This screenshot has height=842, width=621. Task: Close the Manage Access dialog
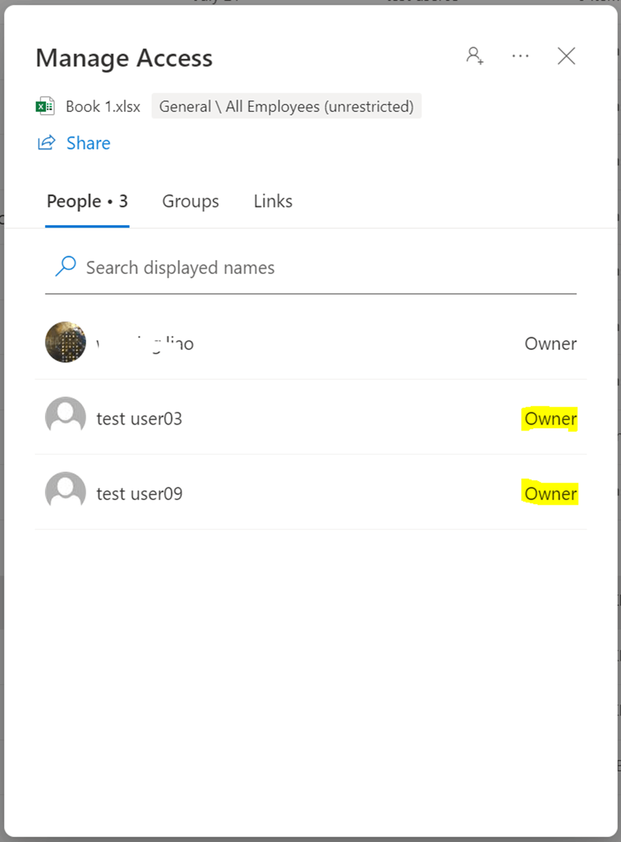566,56
